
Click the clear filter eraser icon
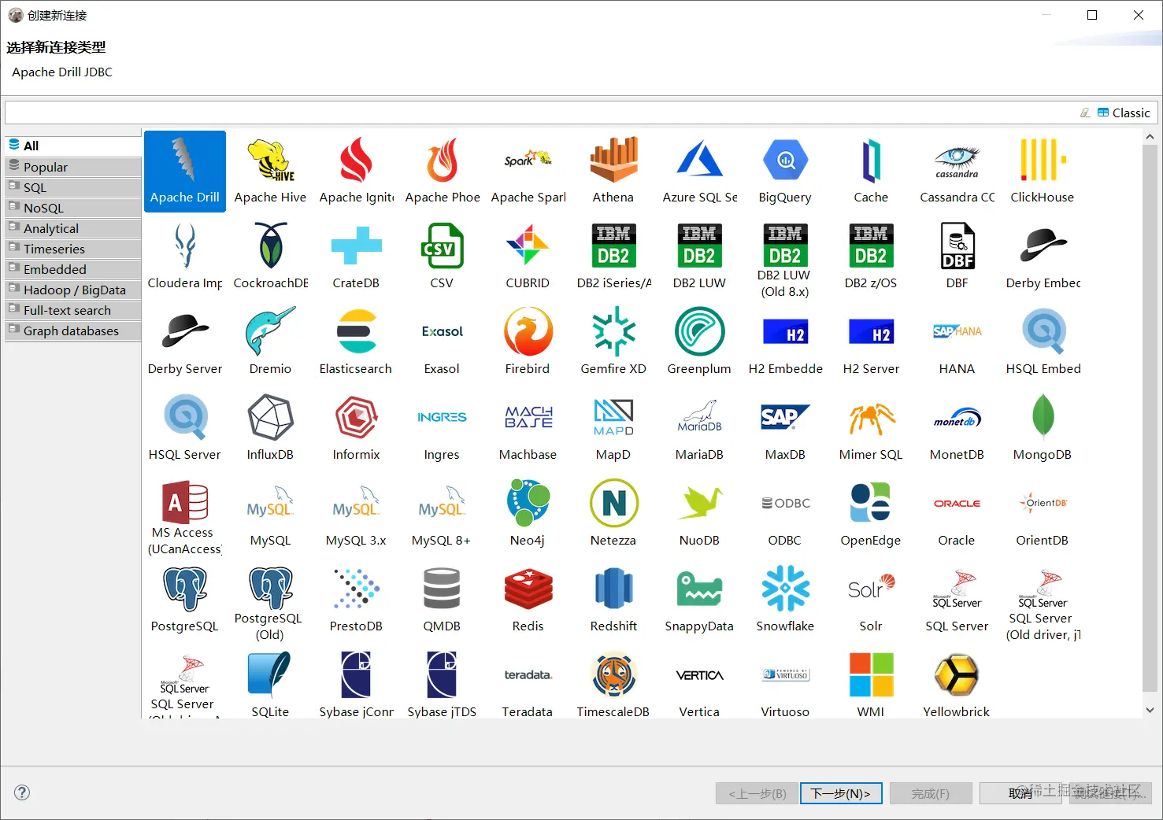pyautogui.click(x=1085, y=113)
